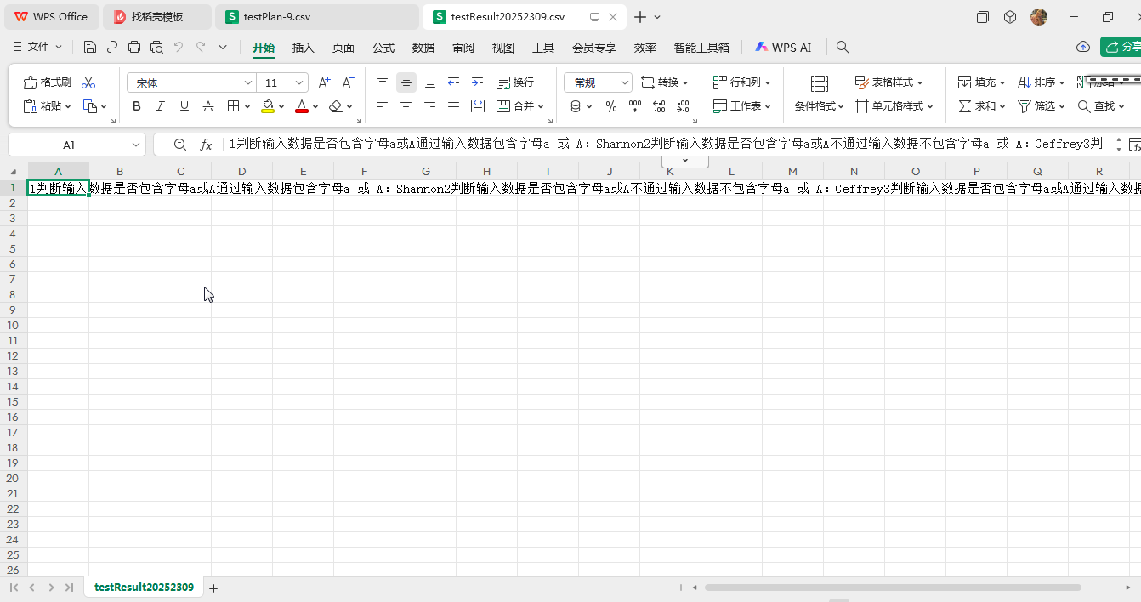Open the Convert (转换) menu
Viewport: 1141px width, 602px height.
point(665,82)
